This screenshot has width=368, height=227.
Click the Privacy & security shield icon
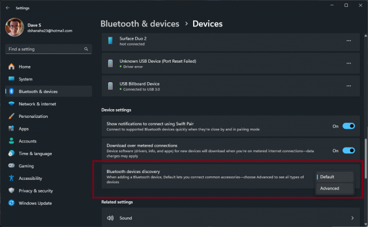click(x=11, y=190)
